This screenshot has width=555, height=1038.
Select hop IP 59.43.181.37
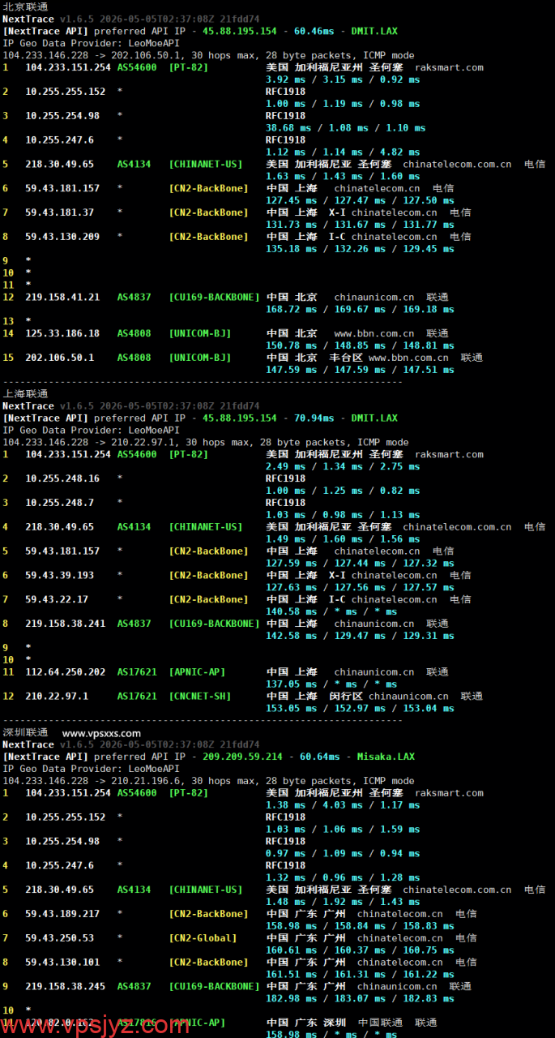click(60, 212)
